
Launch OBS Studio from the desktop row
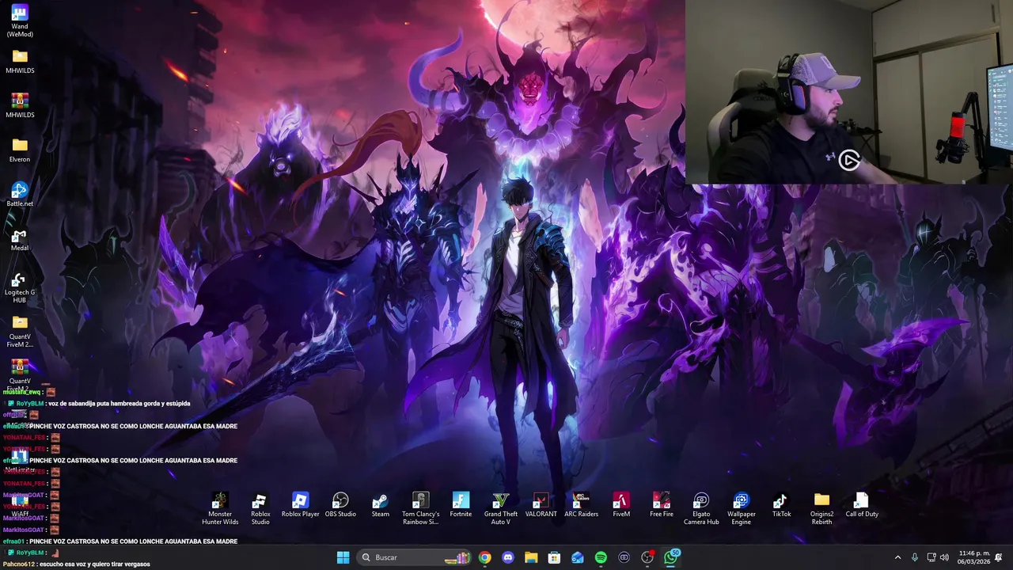click(x=340, y=504)
